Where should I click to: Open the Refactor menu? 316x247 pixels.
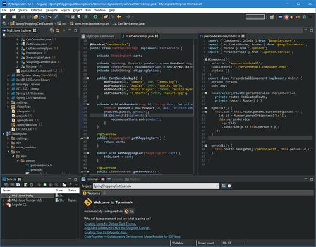tap(36, 10)
